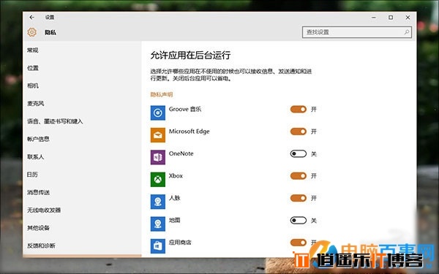Screen dimensions: 439x274
Task: Click the Xbox label text
Action: coord(176,175)
